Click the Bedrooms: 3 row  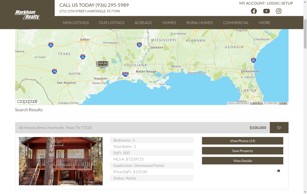(x=152, y=140)
